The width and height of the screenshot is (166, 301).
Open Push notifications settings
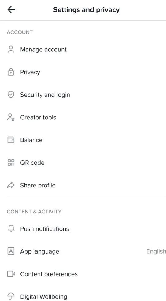(83, 229)
